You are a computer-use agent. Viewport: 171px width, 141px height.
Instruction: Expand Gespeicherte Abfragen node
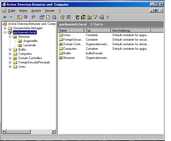tap(5, 28)
